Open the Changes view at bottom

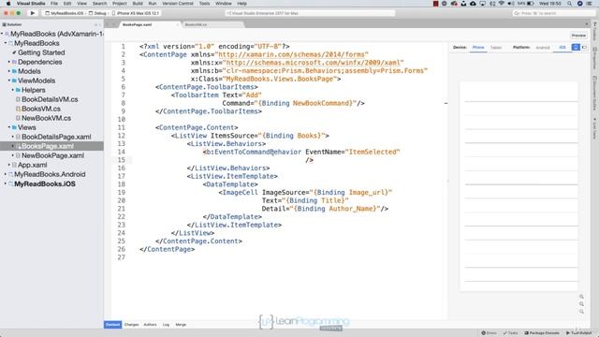131,325
